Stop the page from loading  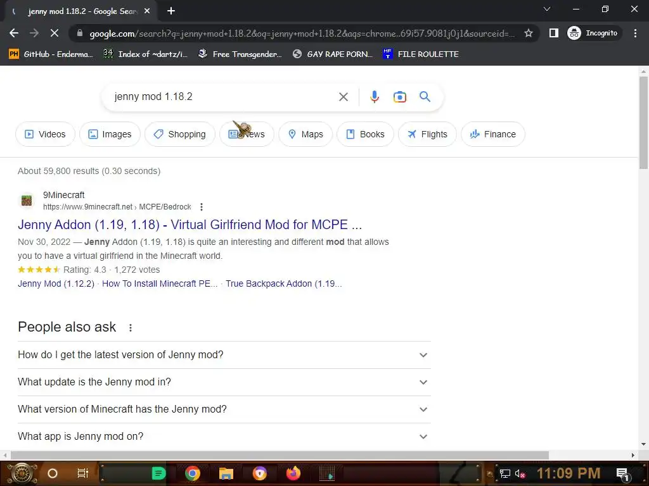click(55, 33)
